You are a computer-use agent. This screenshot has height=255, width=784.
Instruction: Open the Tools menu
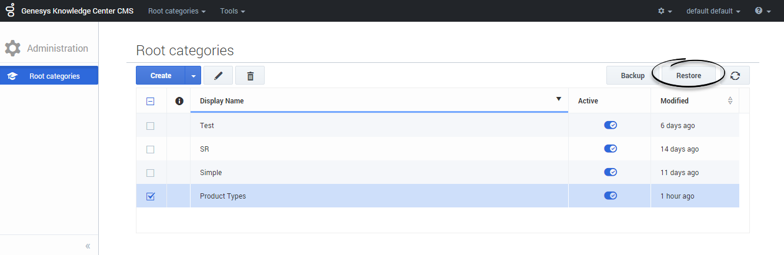[x=232, y=11]
